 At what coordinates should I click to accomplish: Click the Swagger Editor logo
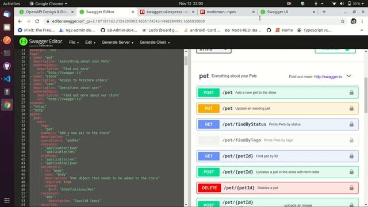(41, 42)
